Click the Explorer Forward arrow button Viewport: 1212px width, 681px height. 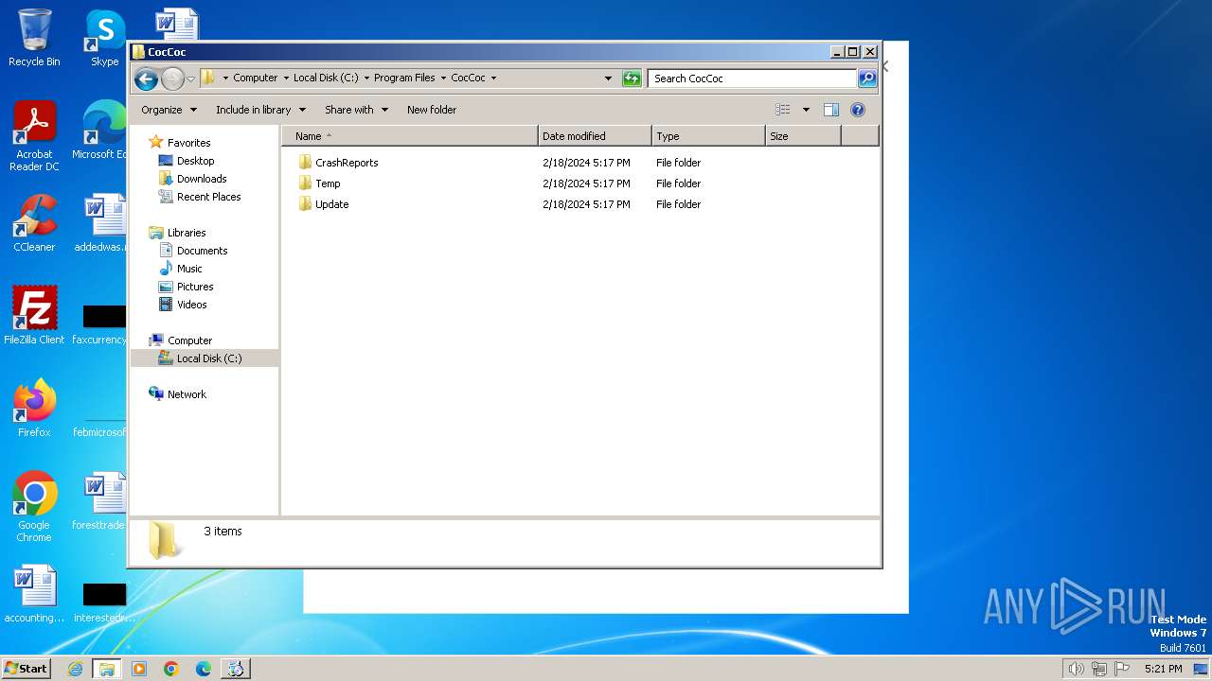pyautogui.click(x=172, y=79)
